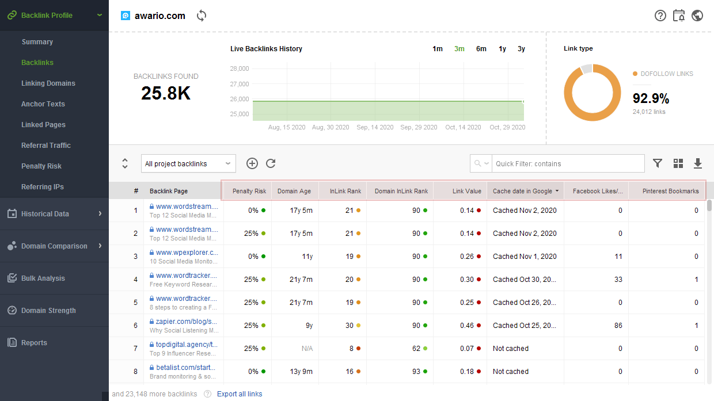Select the 3y history range
The width and height of the screenshot is (714, 401).
[x=521, y=49]
